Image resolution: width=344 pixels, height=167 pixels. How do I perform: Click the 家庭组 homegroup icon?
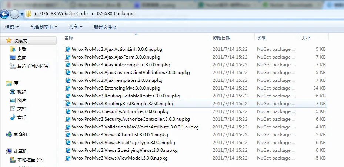pyautogui.click(x=9, y=134)
